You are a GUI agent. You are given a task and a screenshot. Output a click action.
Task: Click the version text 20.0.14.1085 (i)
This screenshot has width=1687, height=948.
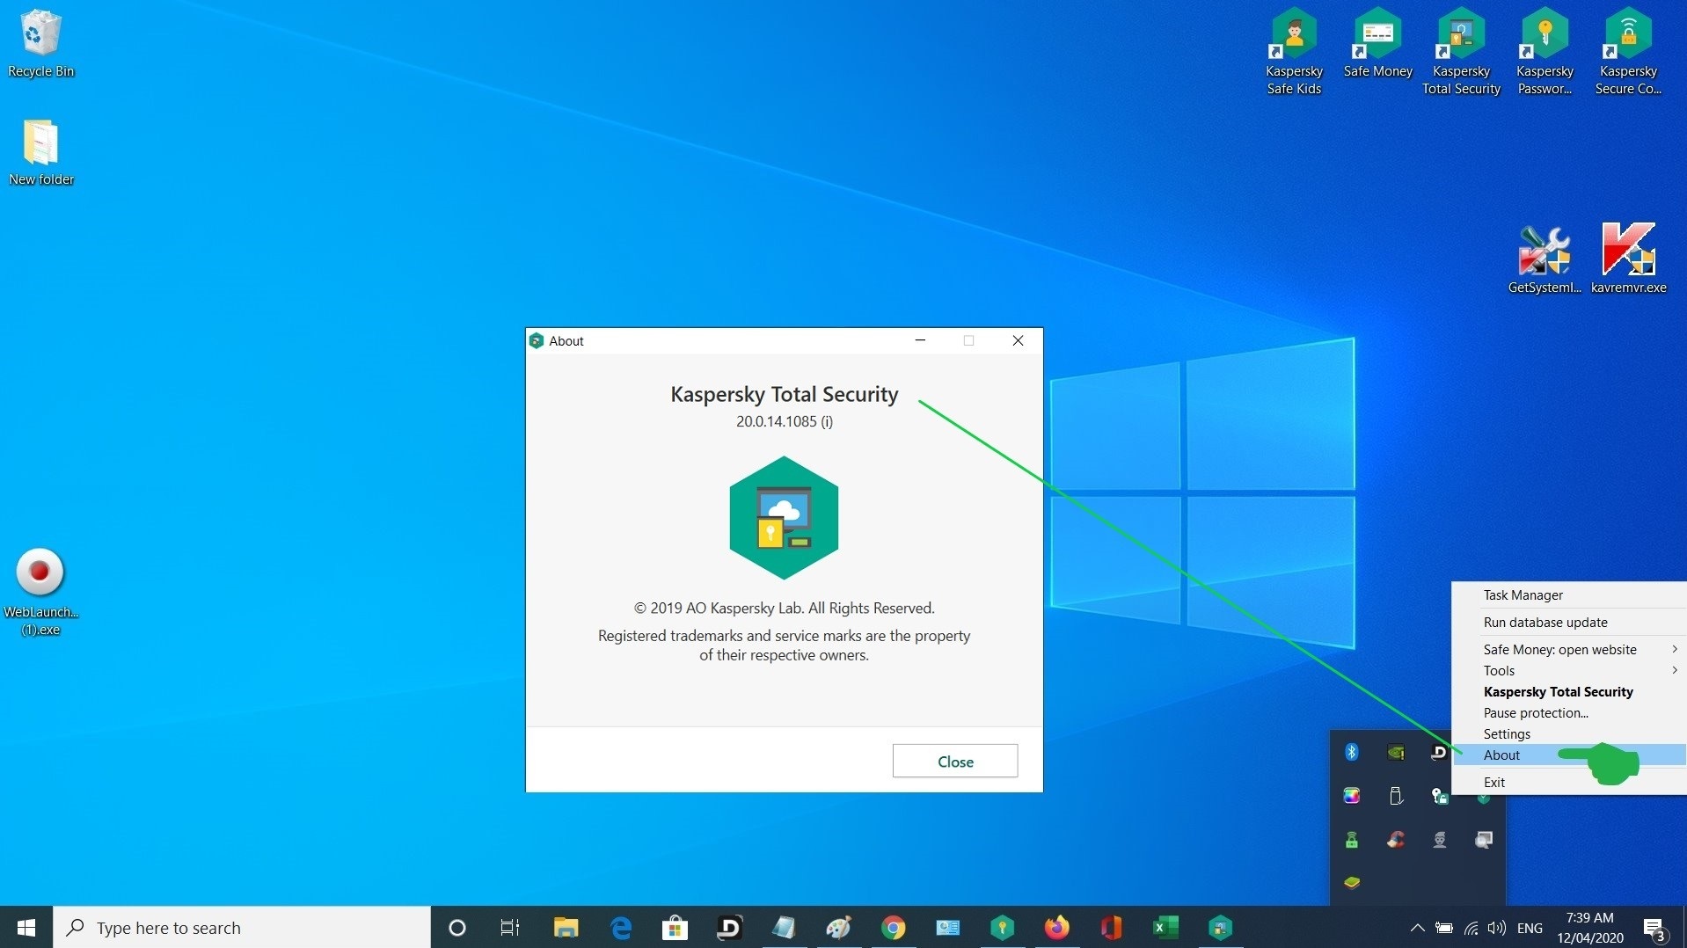click(x=785, y=421)
